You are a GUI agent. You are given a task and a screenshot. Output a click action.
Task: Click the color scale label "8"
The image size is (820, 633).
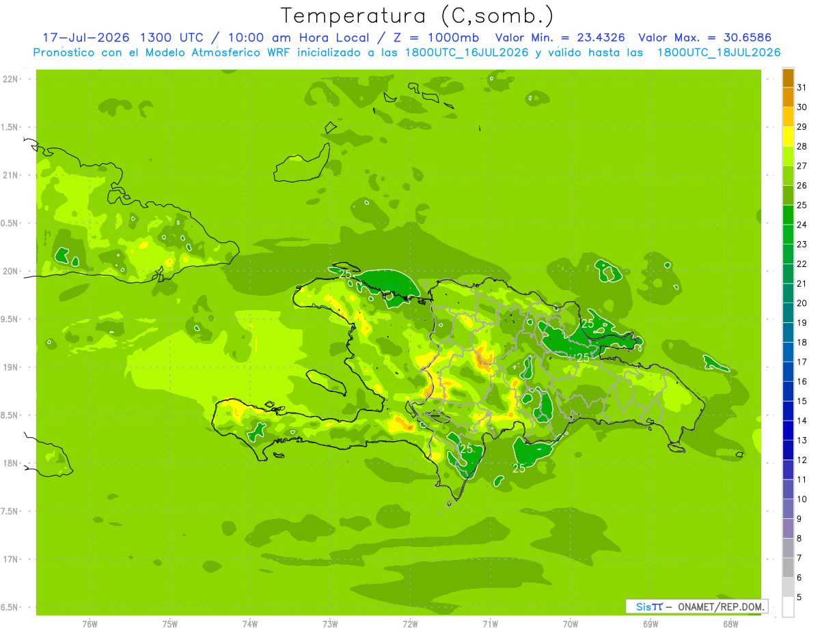tap(799, 539)
